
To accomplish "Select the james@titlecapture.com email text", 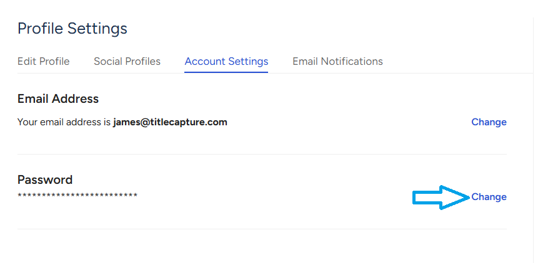I will click(170, 122).
